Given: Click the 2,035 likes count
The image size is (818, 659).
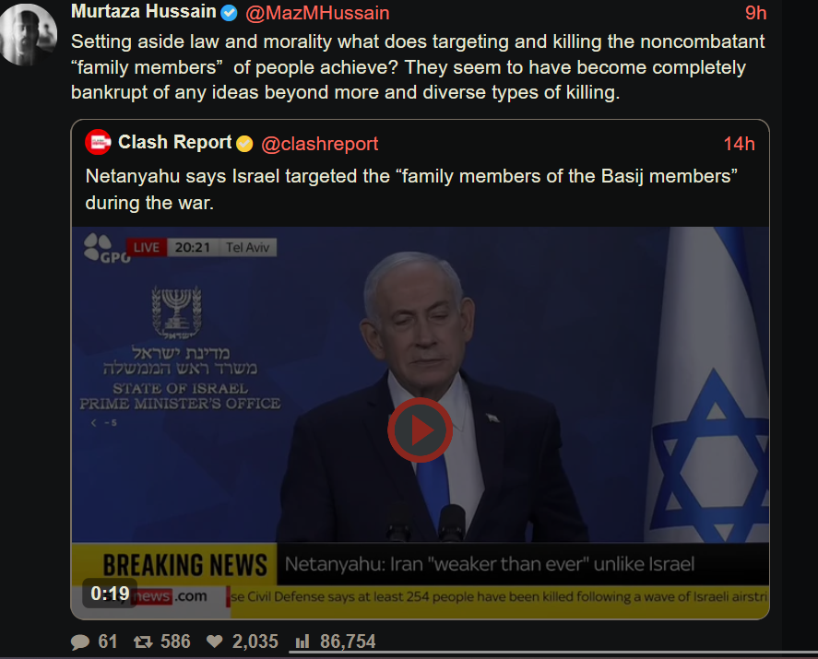Looking at the screenshot, I should click(255, 641).
